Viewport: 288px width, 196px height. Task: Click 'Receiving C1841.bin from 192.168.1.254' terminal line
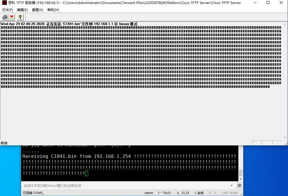76,156
